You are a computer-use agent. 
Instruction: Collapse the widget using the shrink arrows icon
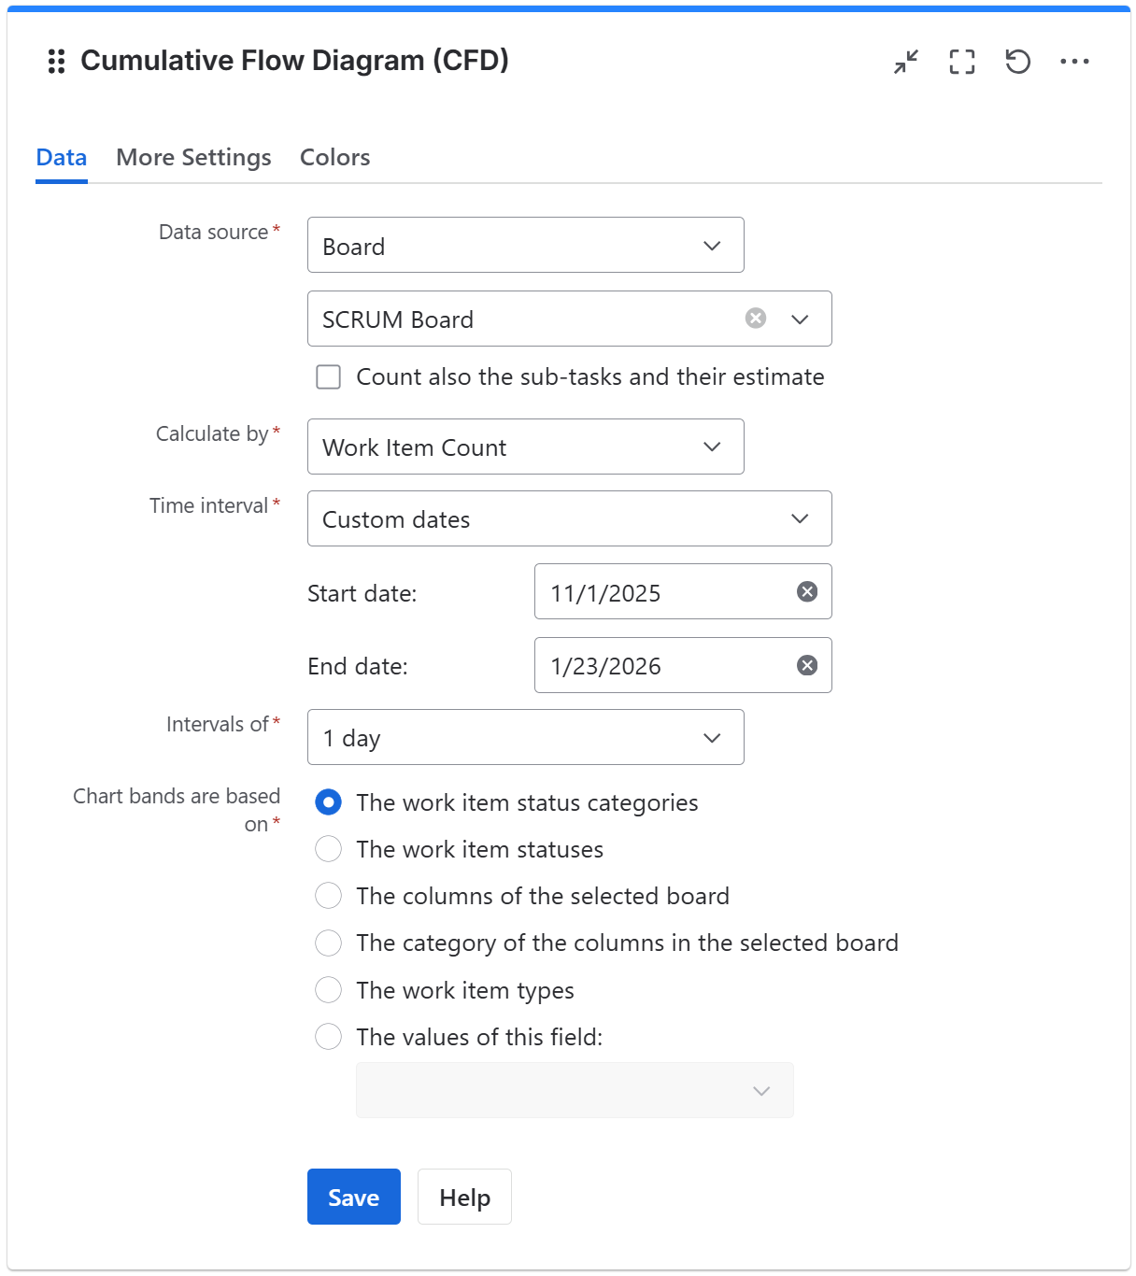coord(904,62)
